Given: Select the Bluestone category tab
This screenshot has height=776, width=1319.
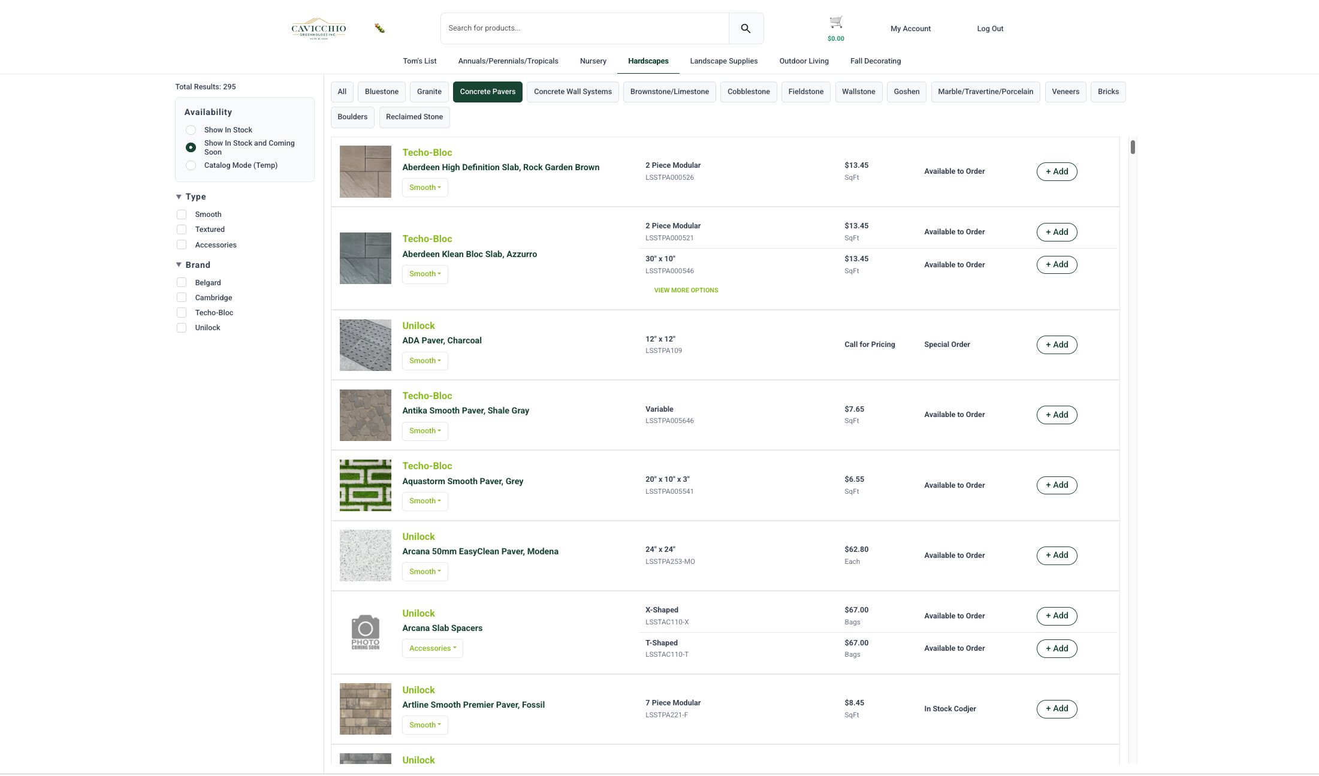Looking at the screenshot, I should pyautogui.click(x=382, y=92).
